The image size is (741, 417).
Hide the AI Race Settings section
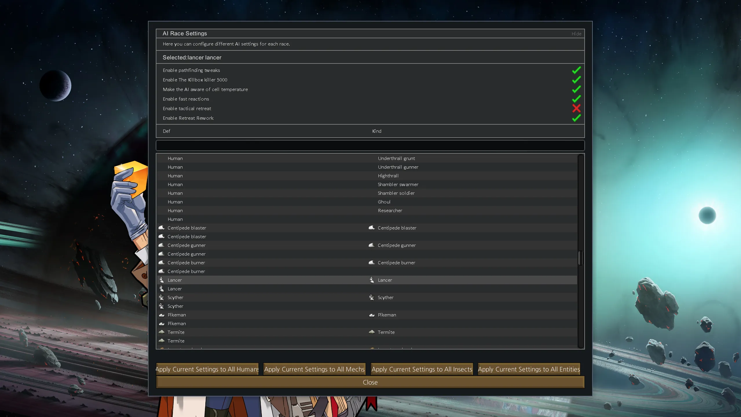pos(576,34)
